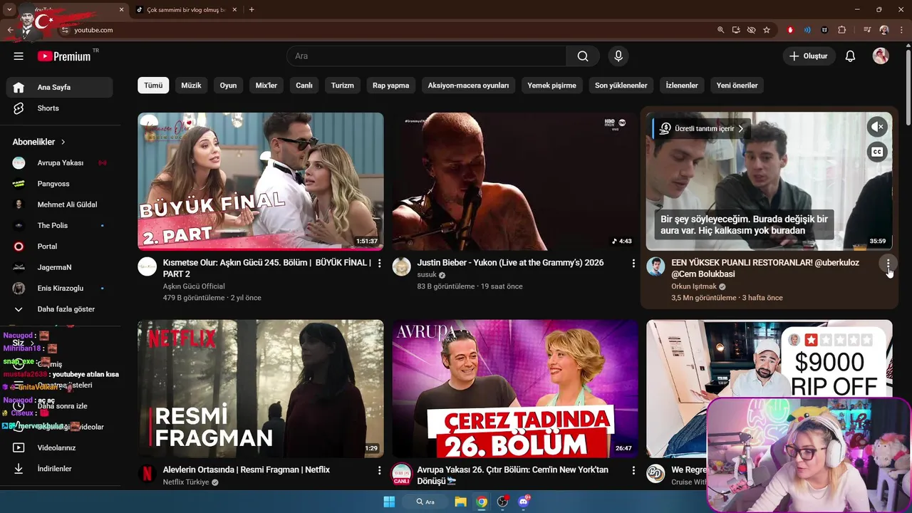The height and width of the screenshot is (513, 912).
Task: Bookmark this page with the star
Action: pyautogui.click(x=767, y=30)
